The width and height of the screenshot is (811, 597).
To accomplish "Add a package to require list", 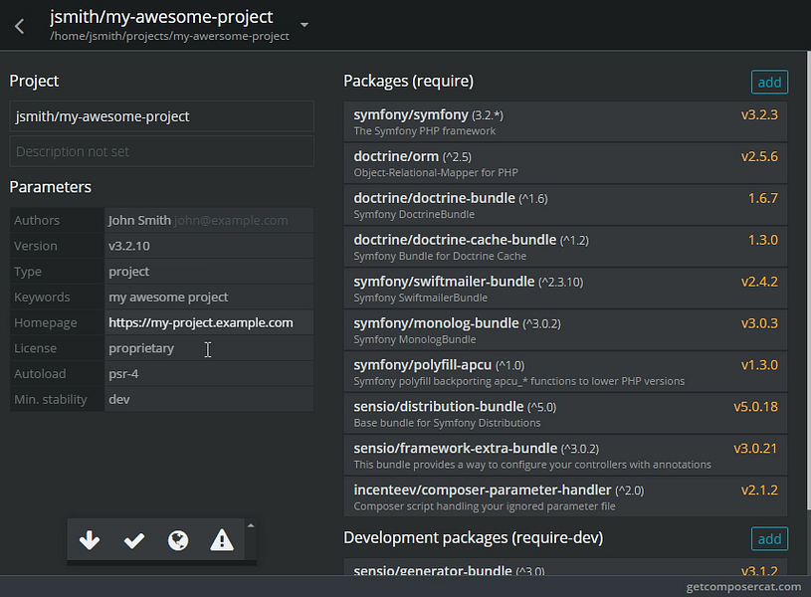I will (x=769, y=83).
